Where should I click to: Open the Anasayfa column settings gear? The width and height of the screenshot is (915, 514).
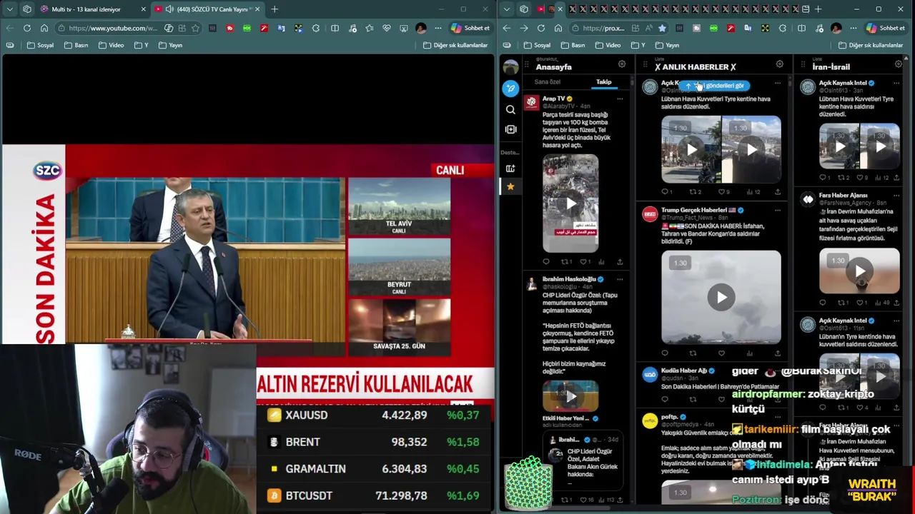click(x=622, y=64)
